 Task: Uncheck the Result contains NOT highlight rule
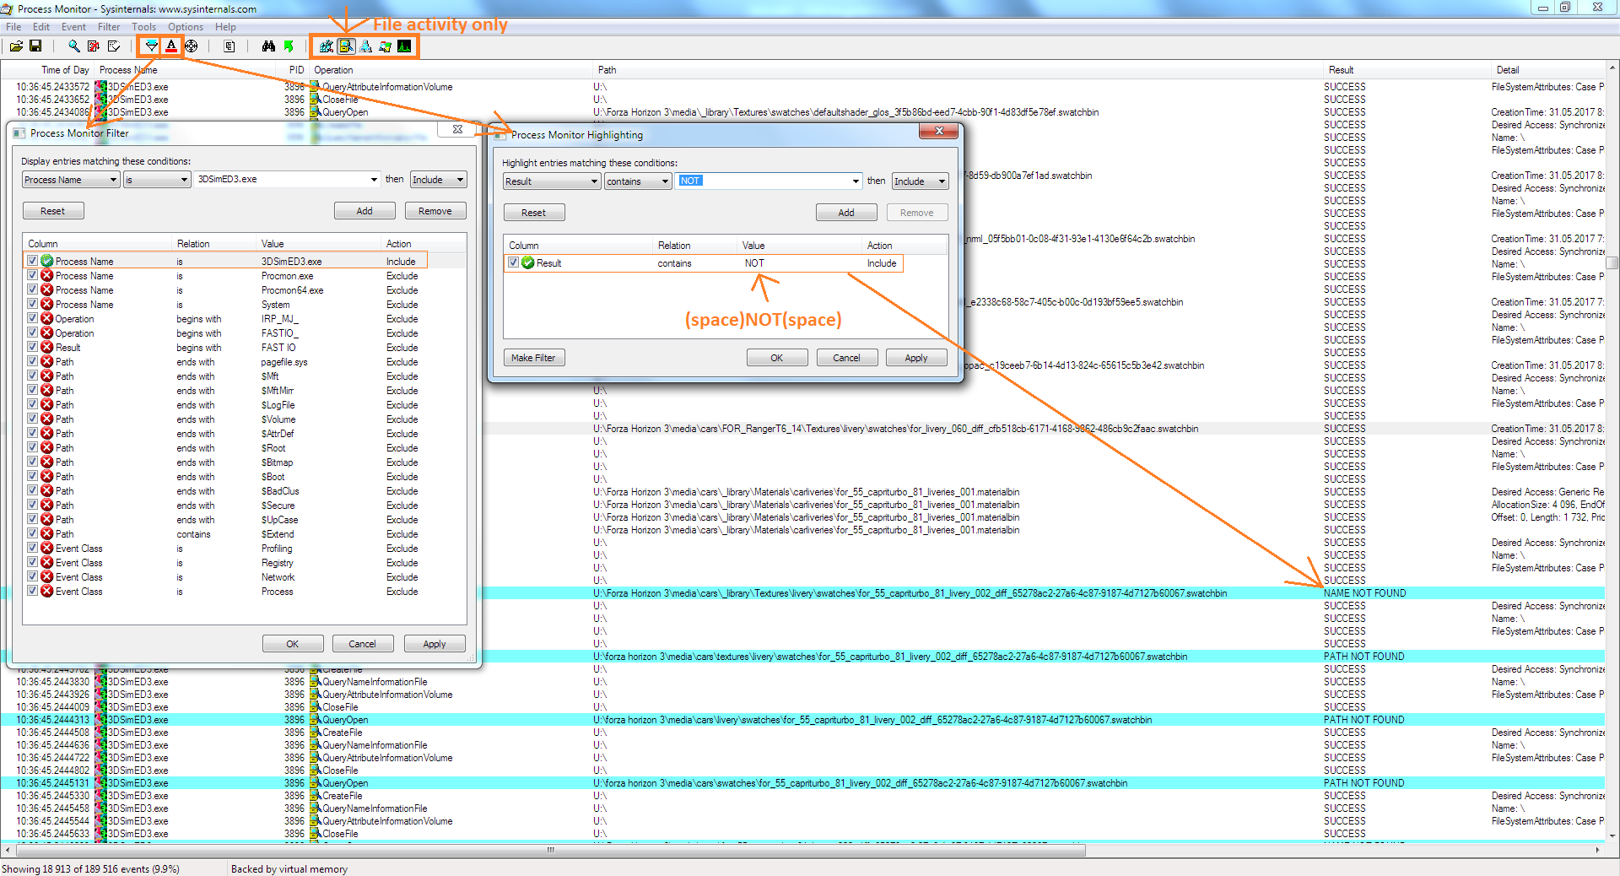(513, 263)
